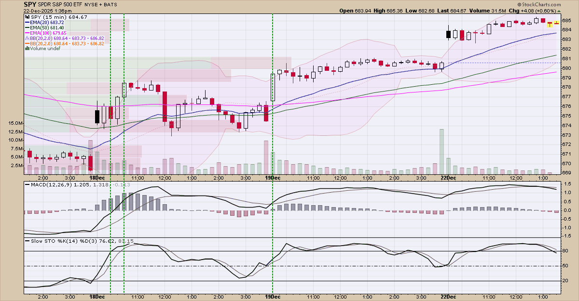
Task: Select the dark green EMA(50) legend swatch
Action: pos(28,28)
